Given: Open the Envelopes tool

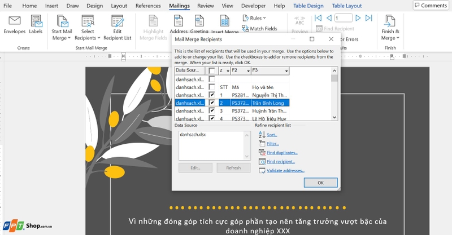Looking at the screenshot, I should click(15, 25).
